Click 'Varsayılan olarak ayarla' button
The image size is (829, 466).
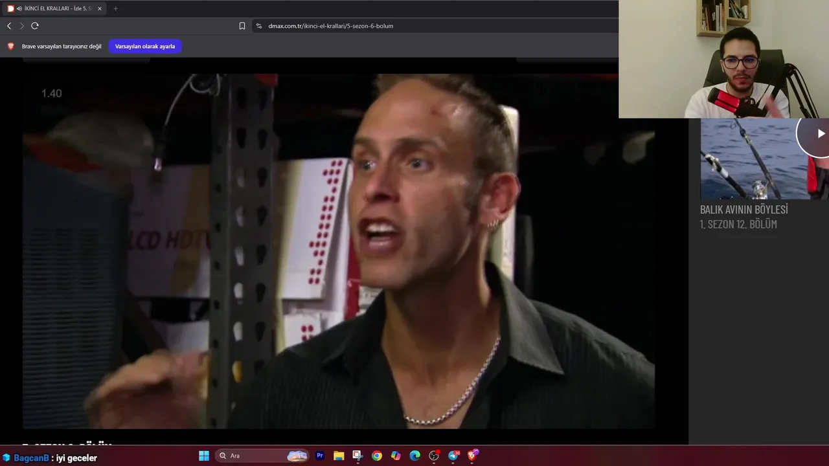pyautogui.click(x=145, y=46)
